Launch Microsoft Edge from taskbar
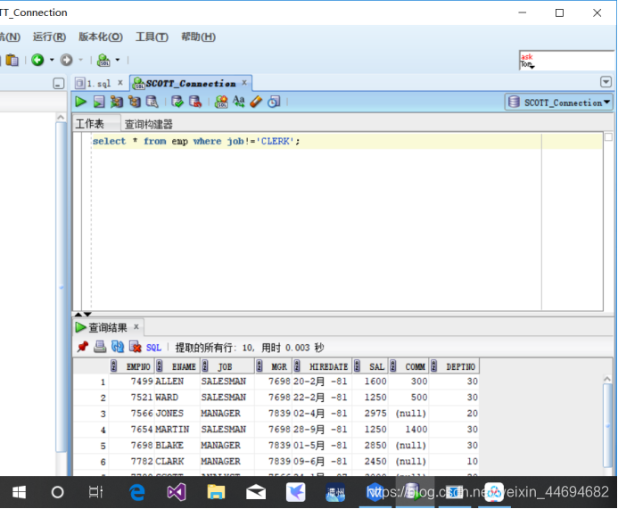 137,492
